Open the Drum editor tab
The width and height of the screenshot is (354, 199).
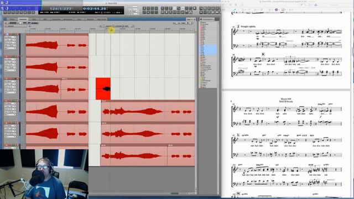(x=34, y=19)
